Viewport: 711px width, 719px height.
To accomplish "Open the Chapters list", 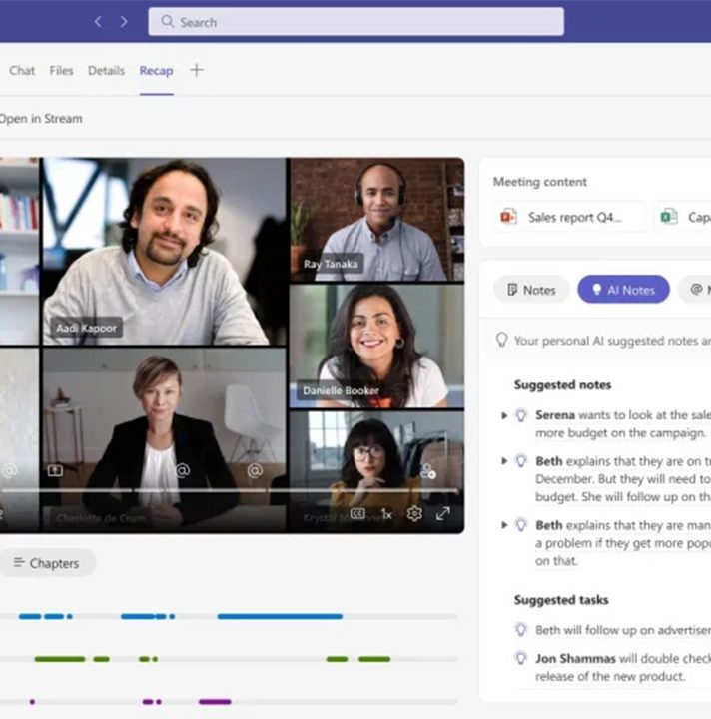I will point(46,563).
